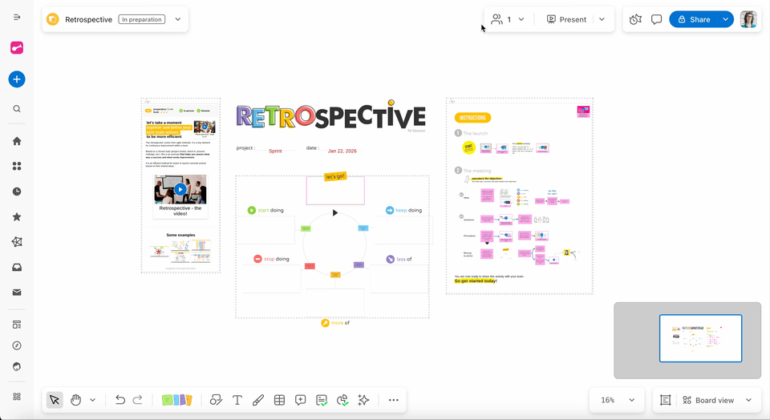Open more tools ellipsis menu
Viewport: 770px width, 420px height.
coord(394,401)
